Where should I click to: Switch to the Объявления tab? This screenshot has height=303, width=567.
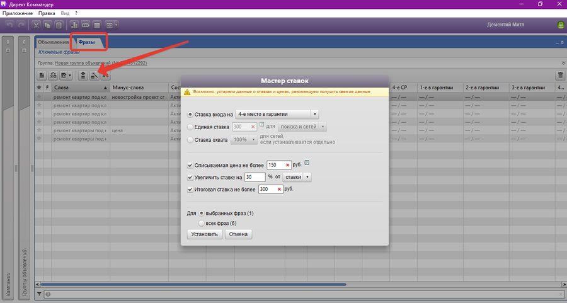click(x=54, y=42)
